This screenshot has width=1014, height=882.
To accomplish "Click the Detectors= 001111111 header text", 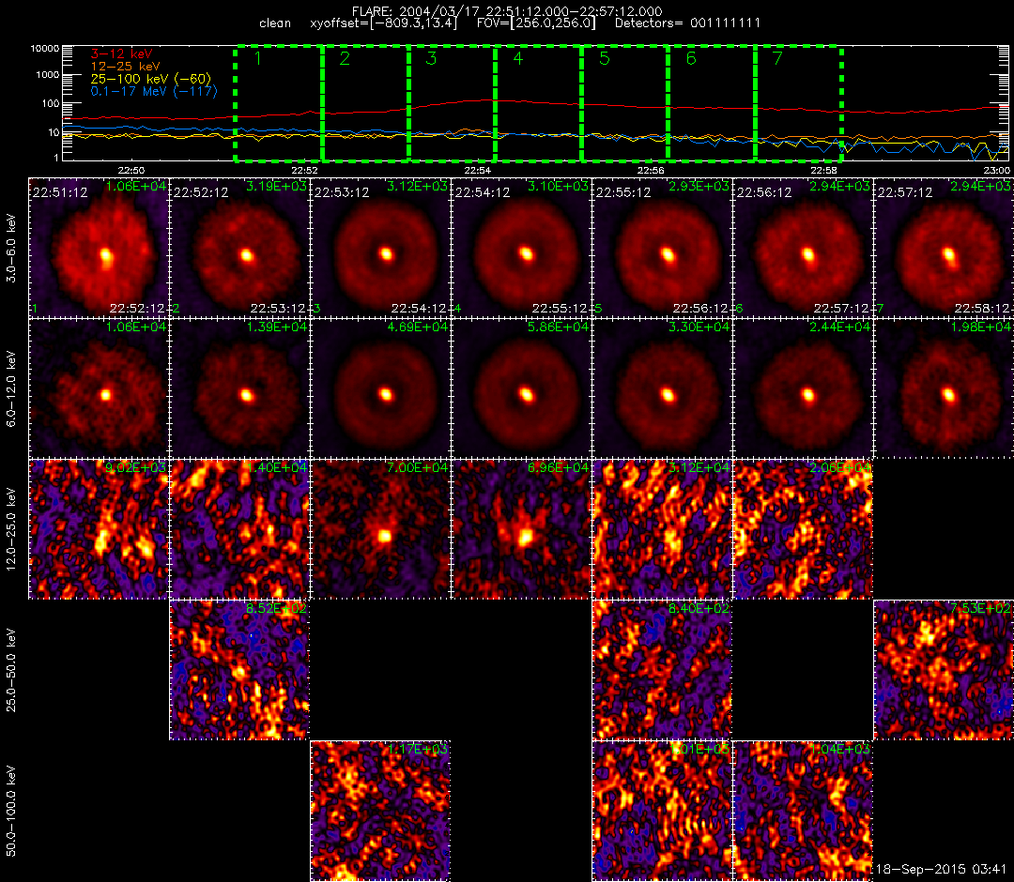I will [x=687, y=23].
